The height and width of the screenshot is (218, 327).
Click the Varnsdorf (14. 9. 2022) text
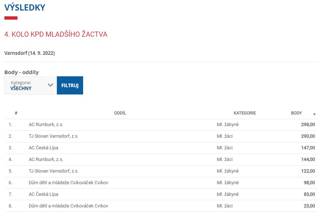[30, 53]
